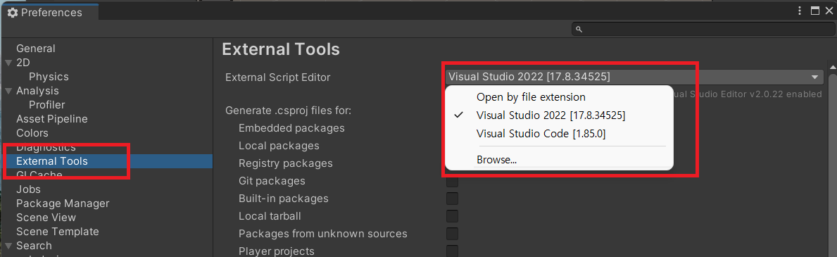Select Scene View preferences

coord(46,218)
